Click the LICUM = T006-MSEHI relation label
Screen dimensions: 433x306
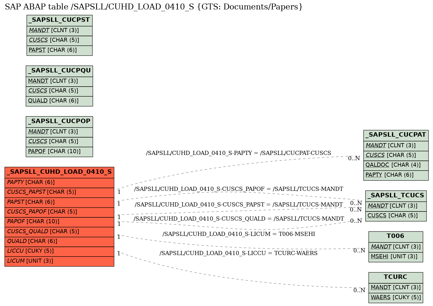pos(239,234)
